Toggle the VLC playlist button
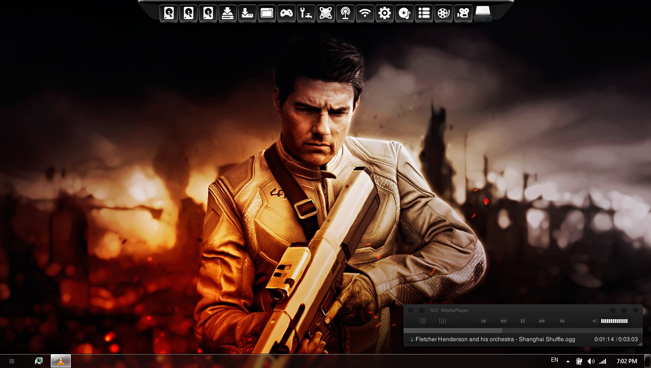 click(423, 321)
